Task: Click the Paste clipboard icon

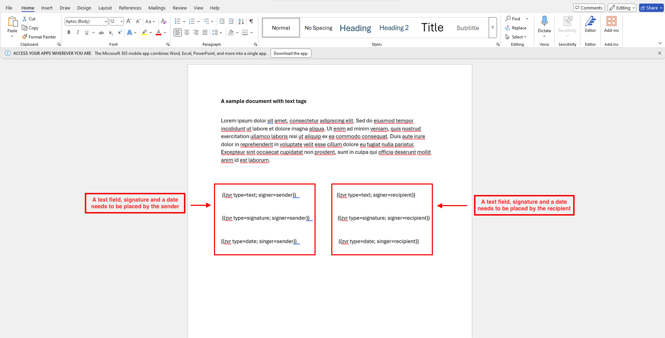Action: point(13,22)
